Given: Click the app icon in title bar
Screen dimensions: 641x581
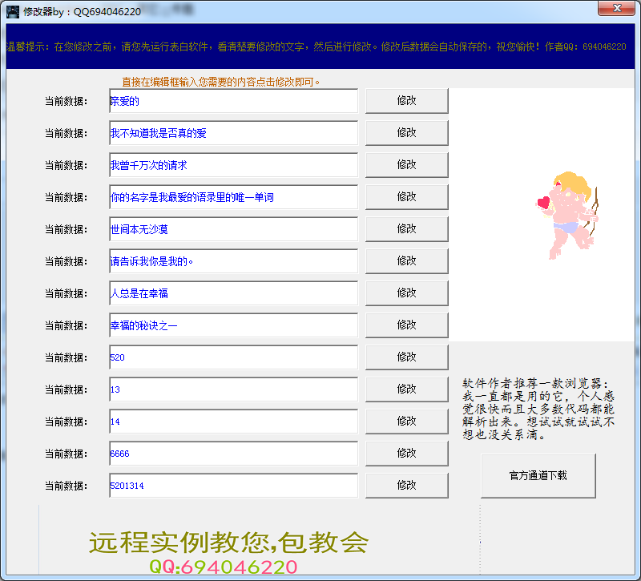Looking at the screenshot, I should [x=13, y=11].
